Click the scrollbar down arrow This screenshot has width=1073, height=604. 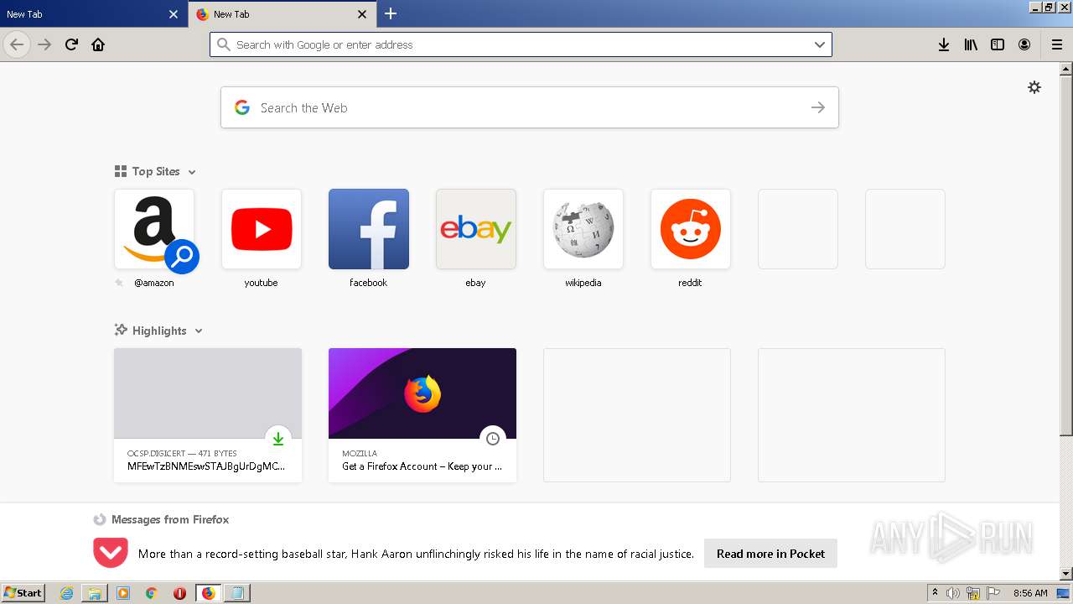point(1065,574)
